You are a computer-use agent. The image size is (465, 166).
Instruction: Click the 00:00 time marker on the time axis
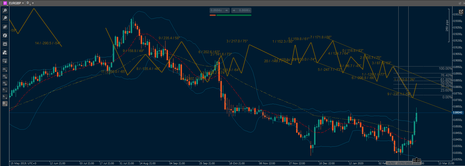[417, 161]
